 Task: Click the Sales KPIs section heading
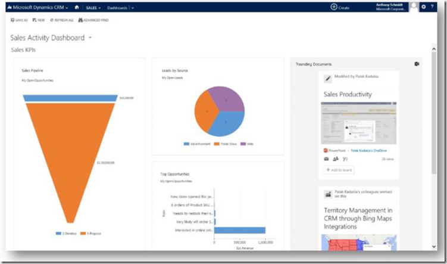tap(23, 50)
